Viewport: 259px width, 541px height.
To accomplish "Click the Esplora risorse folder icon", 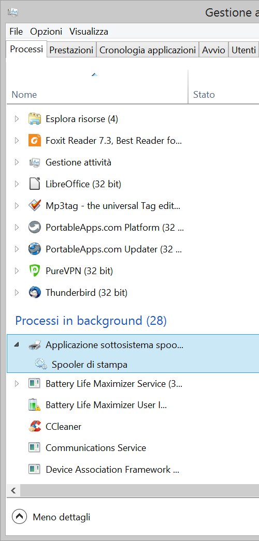I will click(x=35, y=119).
